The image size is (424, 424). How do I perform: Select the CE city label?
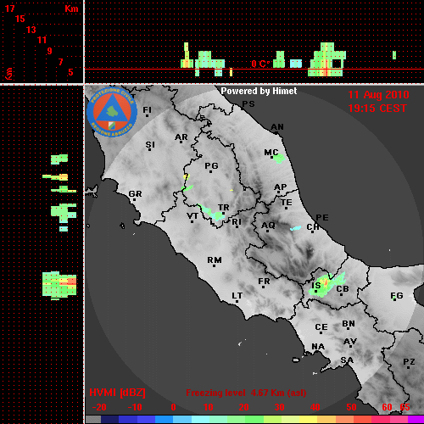(x=321, y=327)
